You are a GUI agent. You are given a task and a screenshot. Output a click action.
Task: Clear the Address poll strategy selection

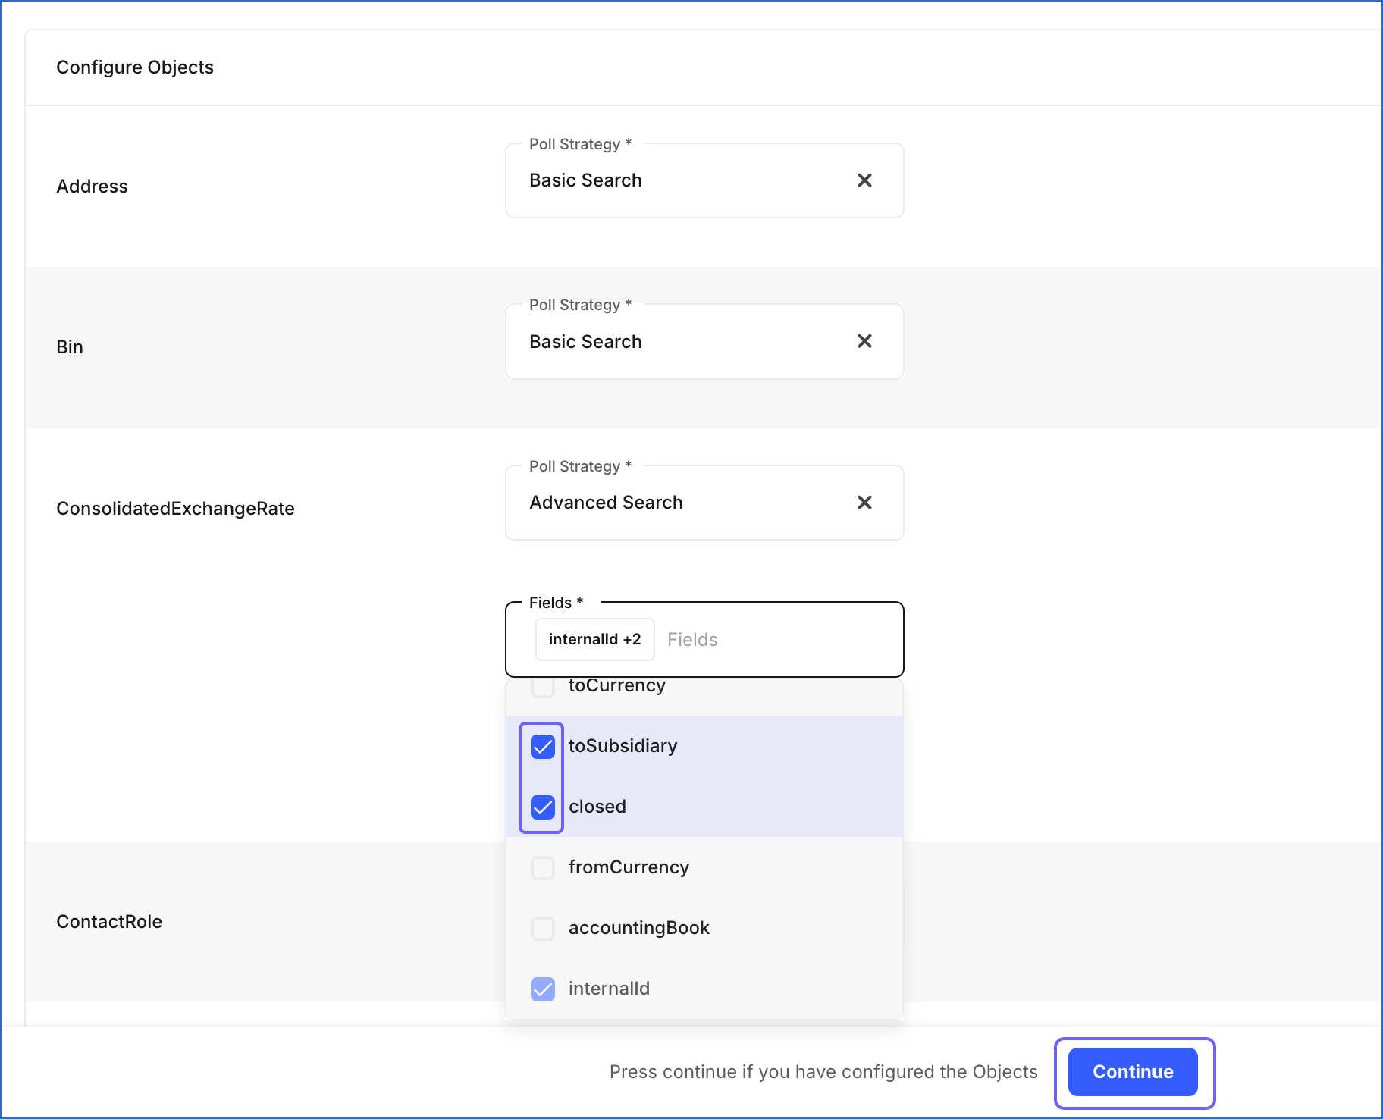[x=864, y=180]
